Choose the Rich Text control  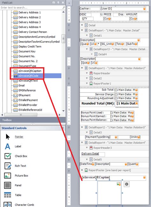click(x=15, y=166)
